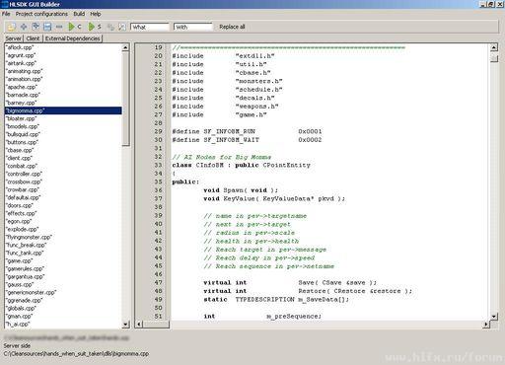Click code editor horizontal scroll left arrow
The width and height of the screenshot is (505, 365).
(139, 325)
